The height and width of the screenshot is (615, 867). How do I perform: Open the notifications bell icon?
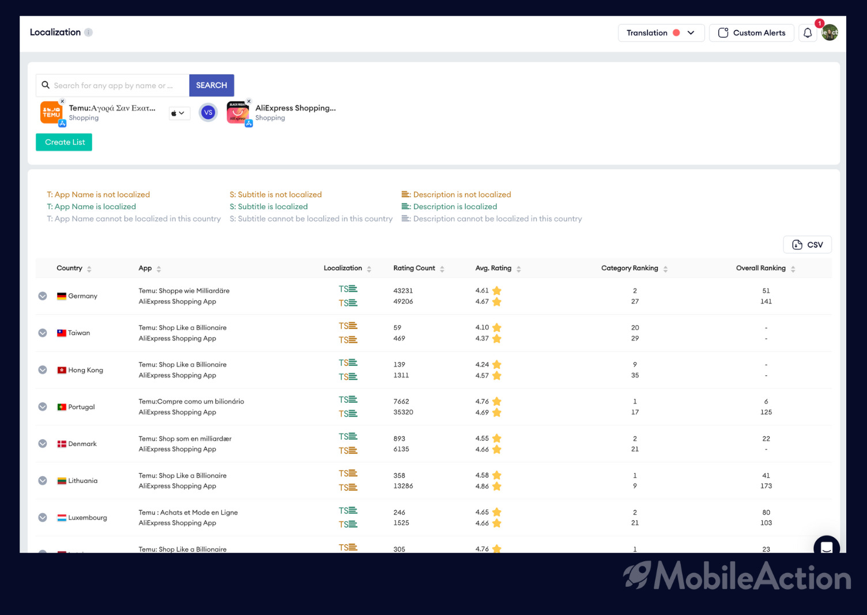[x=808, y=33]
